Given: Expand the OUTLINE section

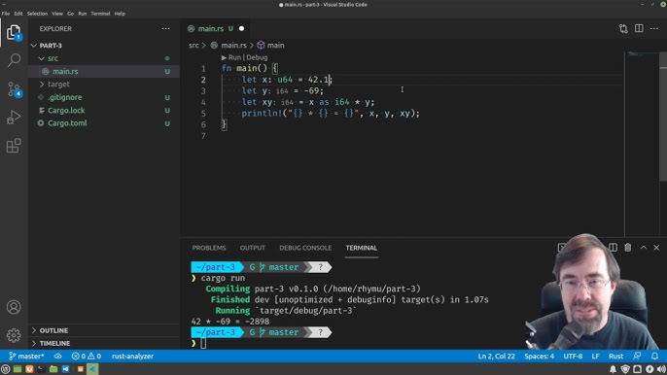Looking at the screenshot, I should click(x=53, y=330).
